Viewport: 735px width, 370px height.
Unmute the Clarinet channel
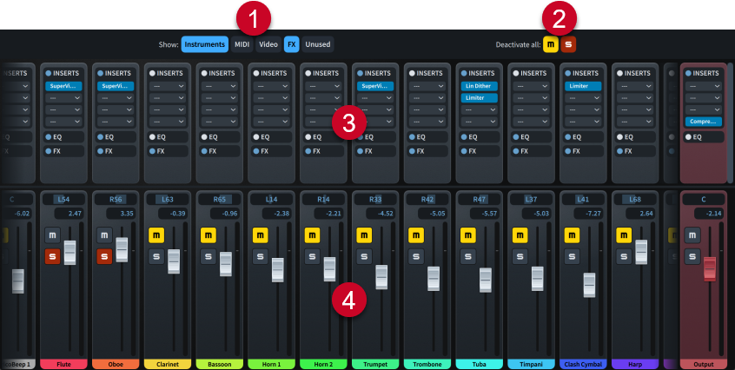tap(156, 235)
